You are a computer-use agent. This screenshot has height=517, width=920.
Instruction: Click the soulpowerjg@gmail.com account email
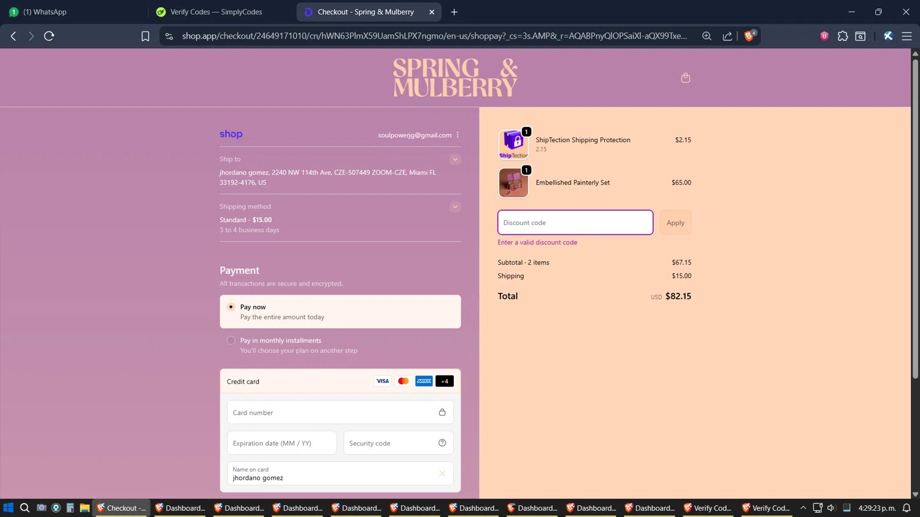[x=415, y=135]
